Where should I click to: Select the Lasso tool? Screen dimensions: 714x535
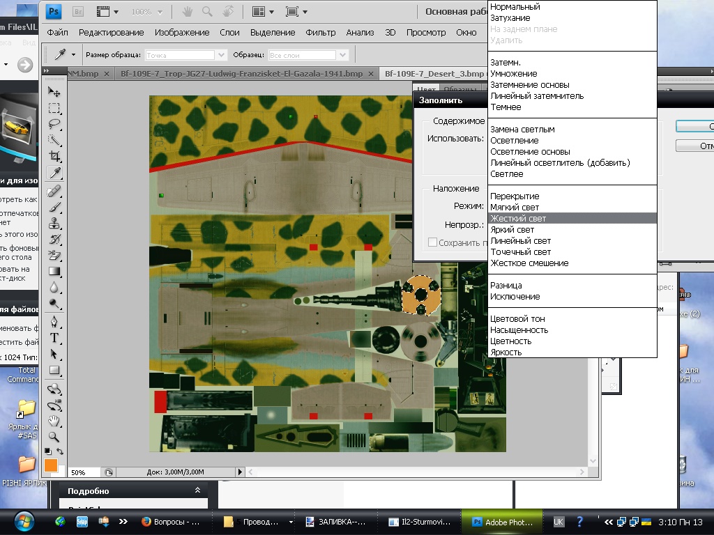pyautogui.click(x=54, y=124)
